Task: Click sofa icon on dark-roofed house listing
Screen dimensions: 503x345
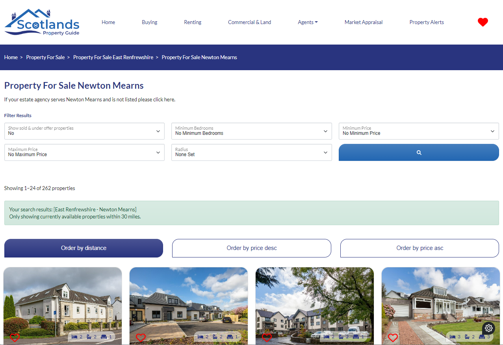Action: click(x=230, y=337)
